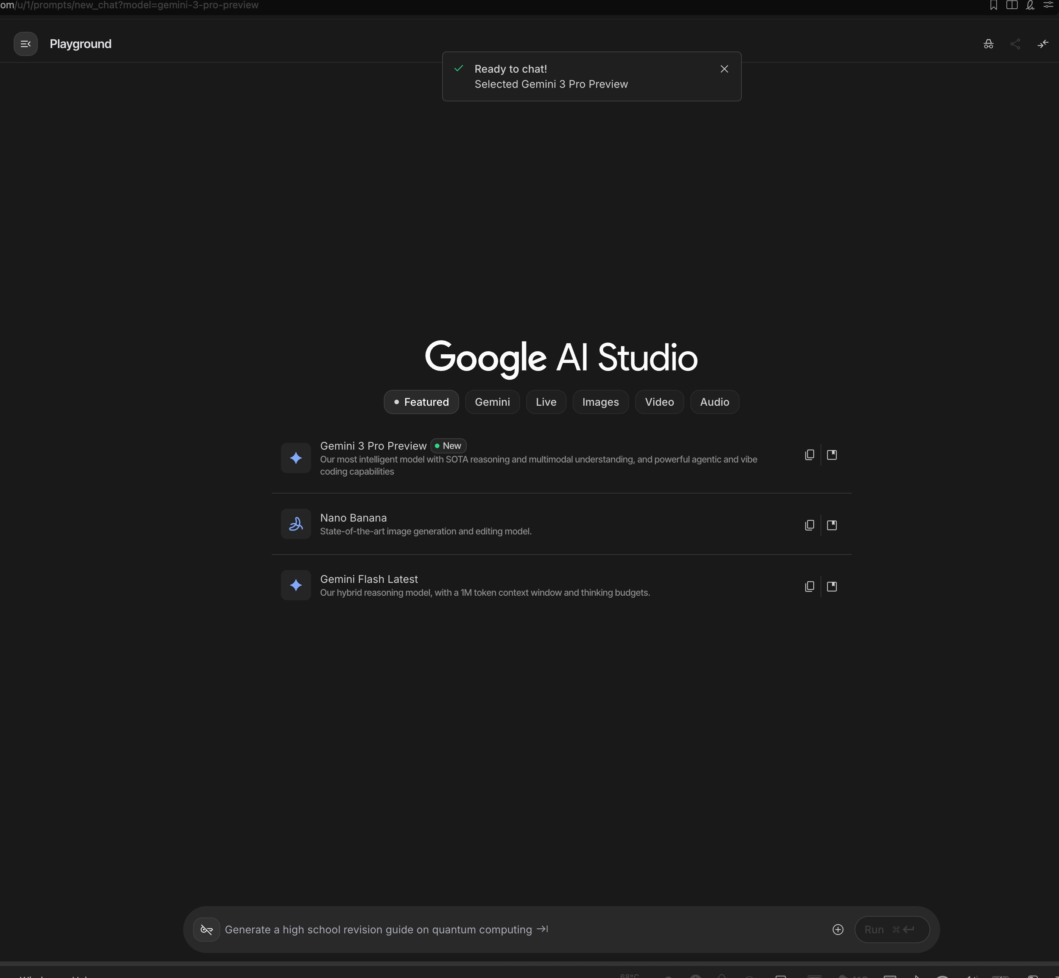Click the share prompt icon
1059x978 pixels.
tap(1015, 44)
